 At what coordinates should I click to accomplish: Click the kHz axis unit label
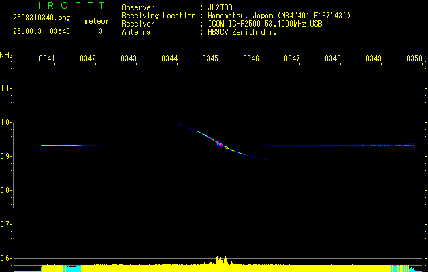[x=6, y=55]
